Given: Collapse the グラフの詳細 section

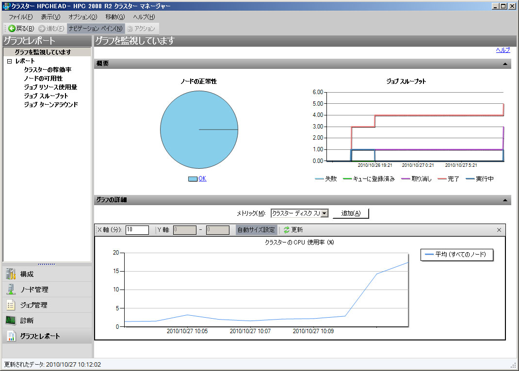Looking at the screenshot, I should click(505, 200).
